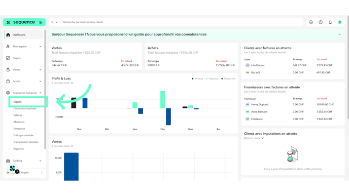Image resolution: width=349 pixels, height=196 pixels.
Task: Click the Sequence logo in sidebar header
Action: 24,22
